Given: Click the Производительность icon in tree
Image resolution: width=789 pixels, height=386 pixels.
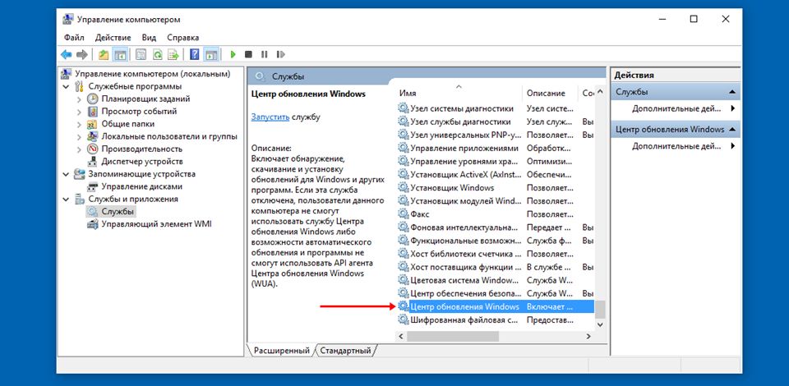Looking at the screenshot, I should pos(93,149).
